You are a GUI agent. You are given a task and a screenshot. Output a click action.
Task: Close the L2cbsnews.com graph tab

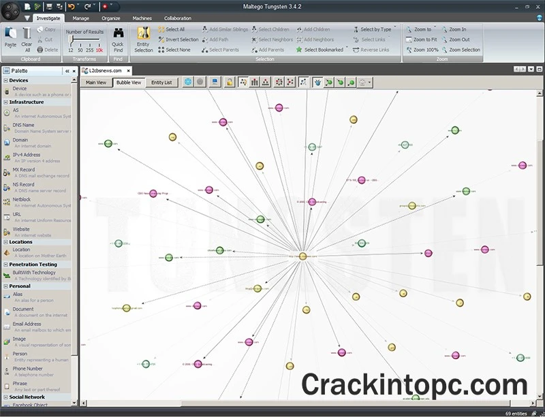[x=128, y=71]
